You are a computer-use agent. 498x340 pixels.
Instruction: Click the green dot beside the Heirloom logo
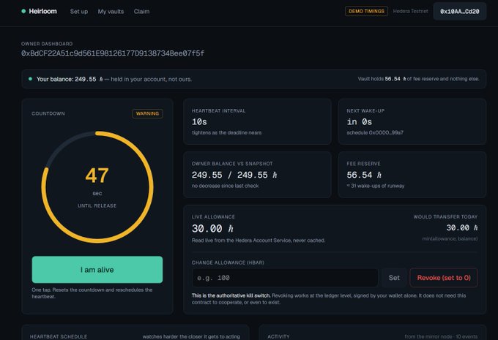[x=23, y=11]
